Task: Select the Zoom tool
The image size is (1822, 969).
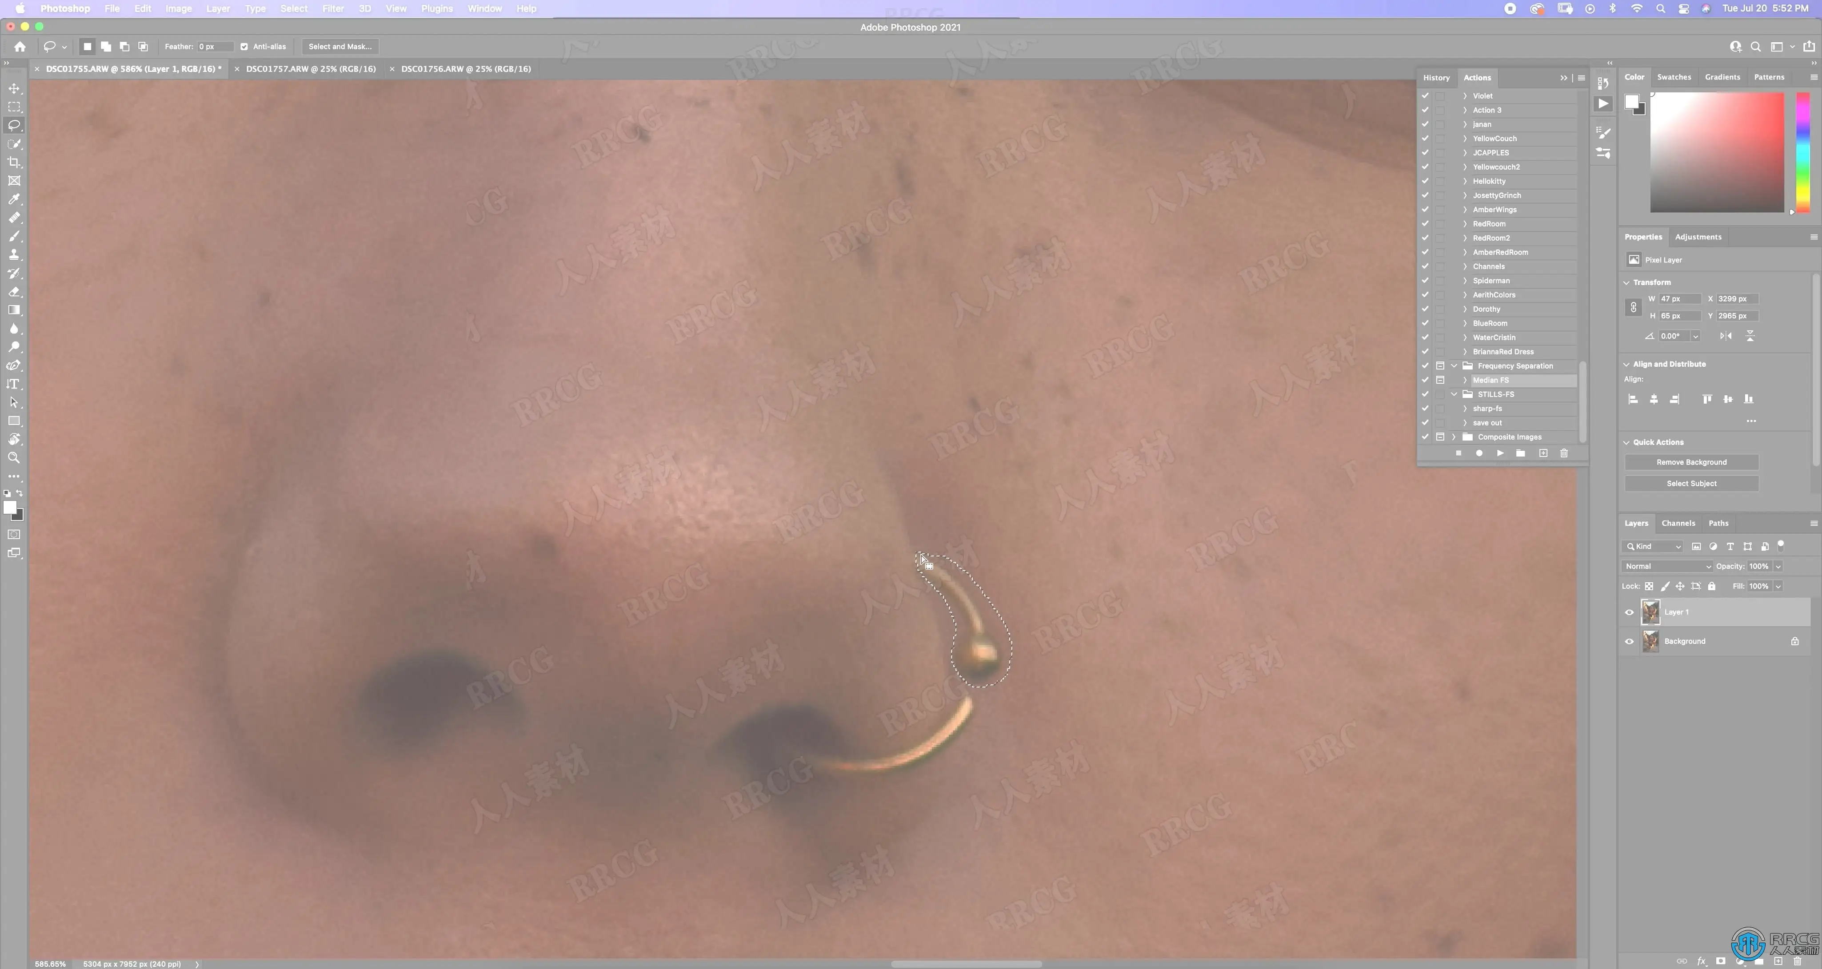Action: coord(14,457)
